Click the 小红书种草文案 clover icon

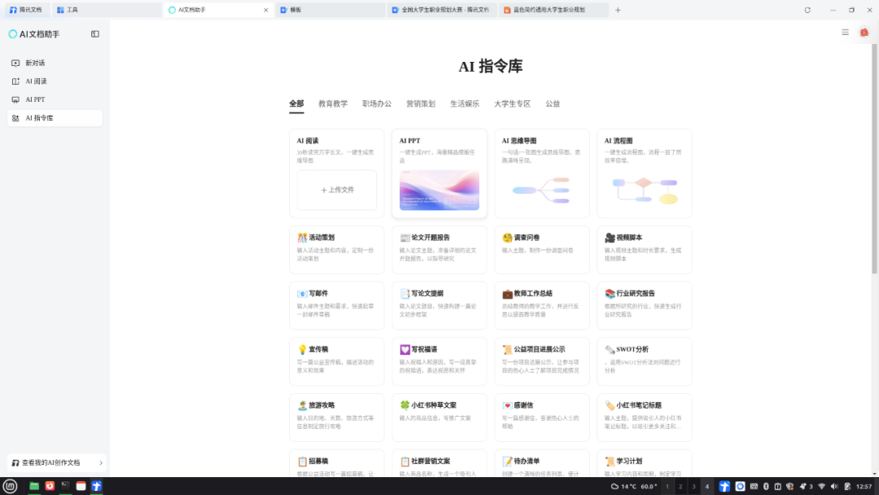(x=405, y=405)
